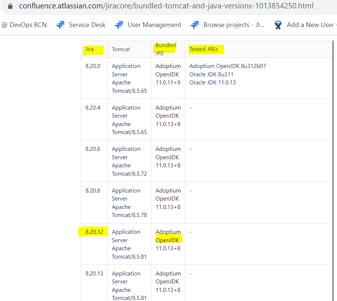Image resolution: width=337 pixels, height=301 pixels.
Task: Select the 8.20.8 Jira version cell
Action: click(94, 203)
